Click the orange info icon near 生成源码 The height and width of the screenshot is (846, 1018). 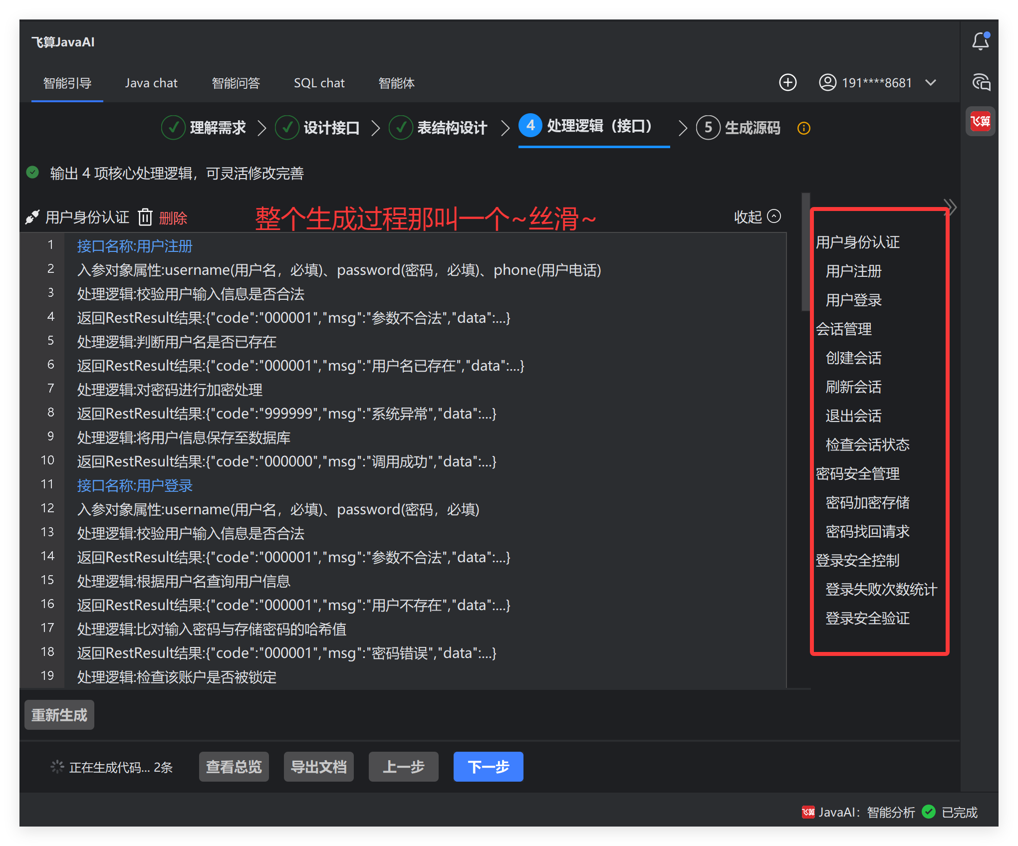[x=803, y=128]
